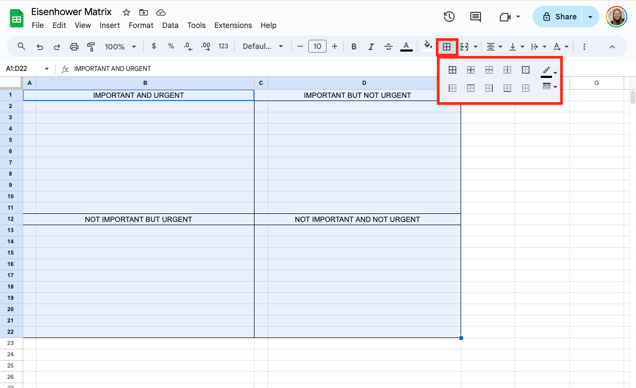Apply all borders from the border panel
Viewport: 636px width, 388px height.
[453, 70]
